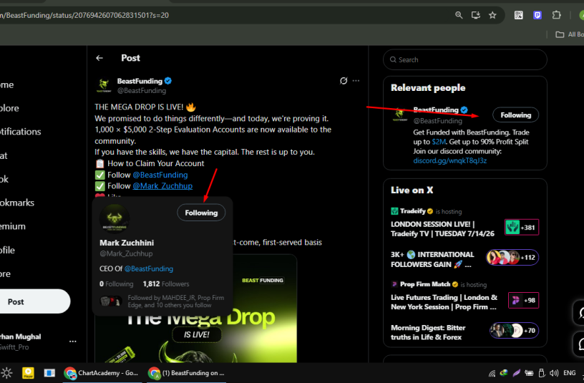Open the yellow player app in taskbar

click(28, 373)
